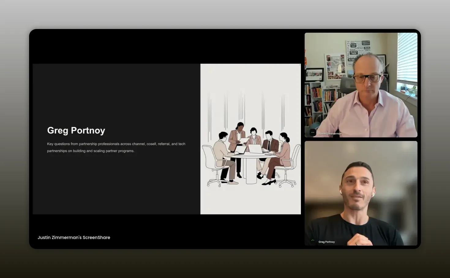Screen dimensions: 450x278
Task: Click the "Greg Portnoy" slide heading
Action: point(76,130)
